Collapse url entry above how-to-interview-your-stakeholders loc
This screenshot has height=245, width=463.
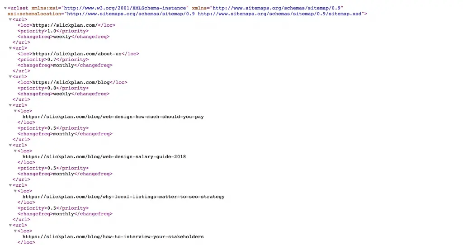[10, 225]
